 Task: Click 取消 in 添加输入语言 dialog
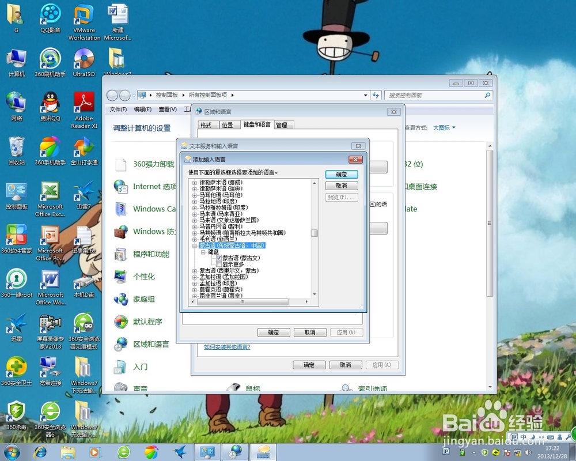click(342, 186)
